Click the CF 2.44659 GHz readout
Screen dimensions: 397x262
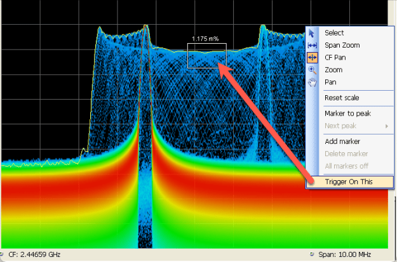pyautogui.click(x=36, y=254)
